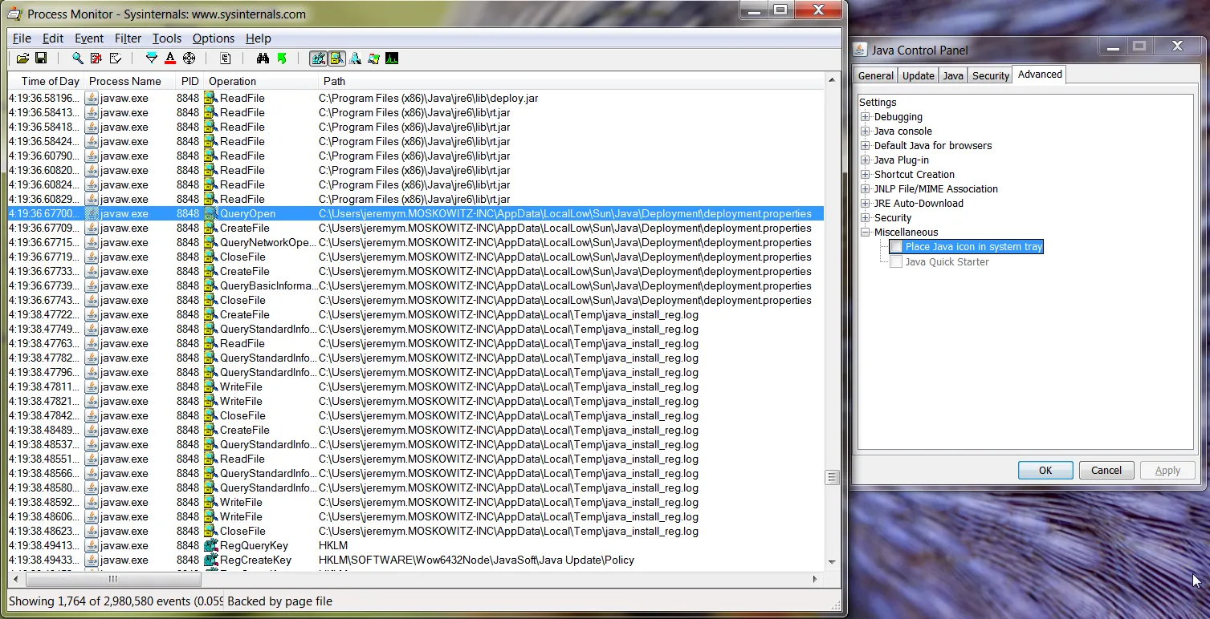Open the Filter menu

(x=128, y=38)
